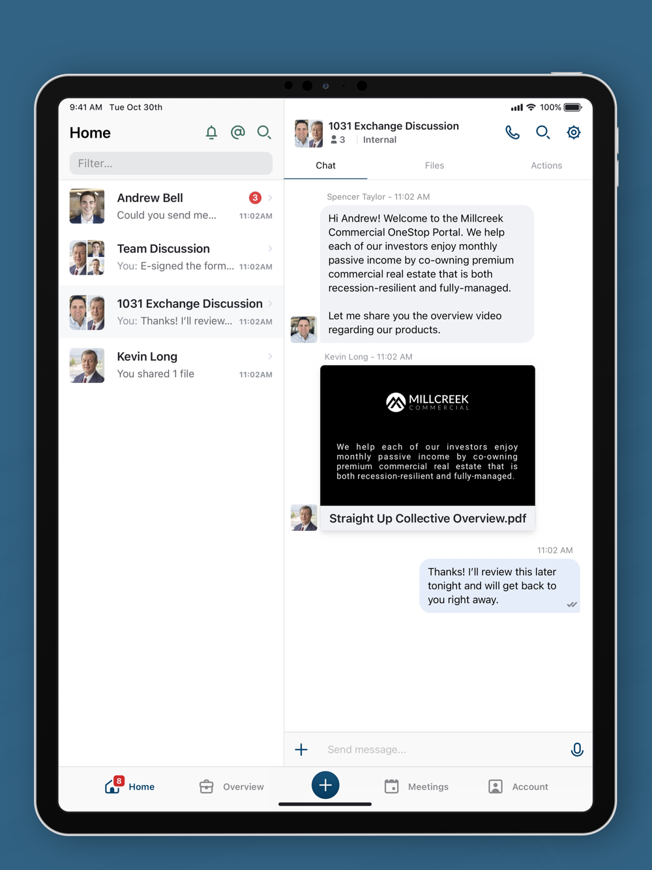Click 'Could you send me...' preview text

(x=166, y=215)
